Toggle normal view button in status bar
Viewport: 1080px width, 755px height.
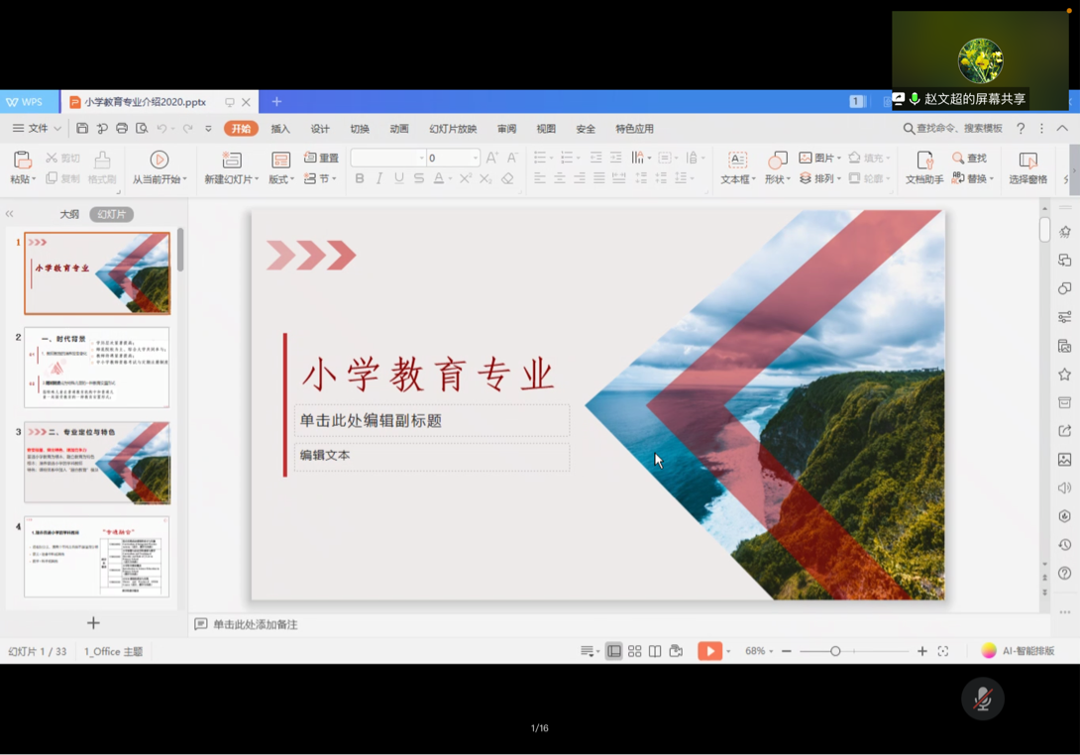[614, 651]
